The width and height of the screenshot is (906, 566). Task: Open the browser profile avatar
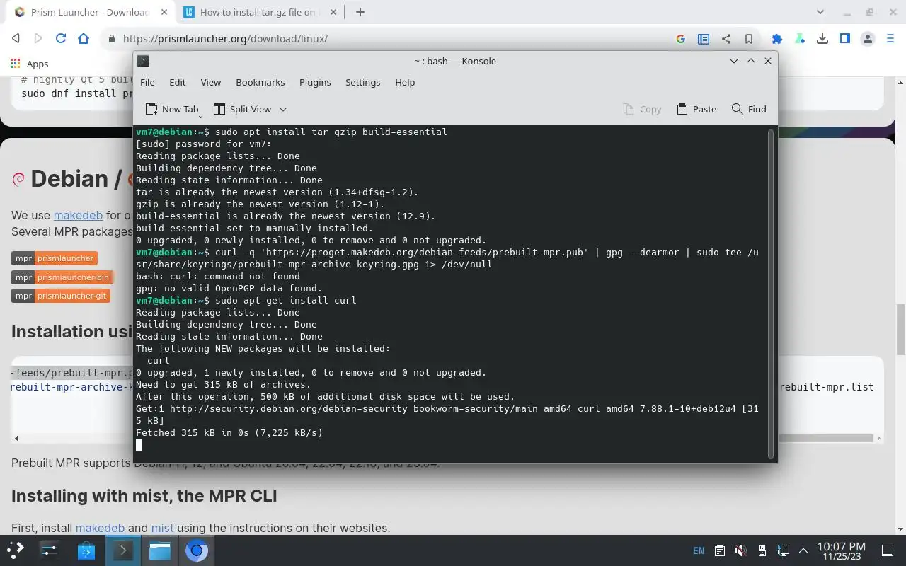(868, 39)
